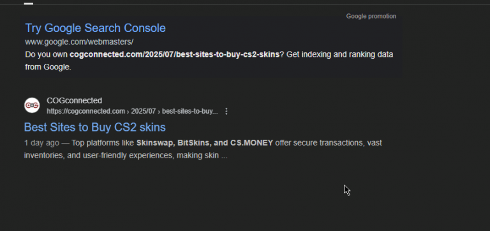This screenshot has height=231, width=490.
Task: Open the COGconnected result's three-dot options menu
Action: tap(226, 111)
